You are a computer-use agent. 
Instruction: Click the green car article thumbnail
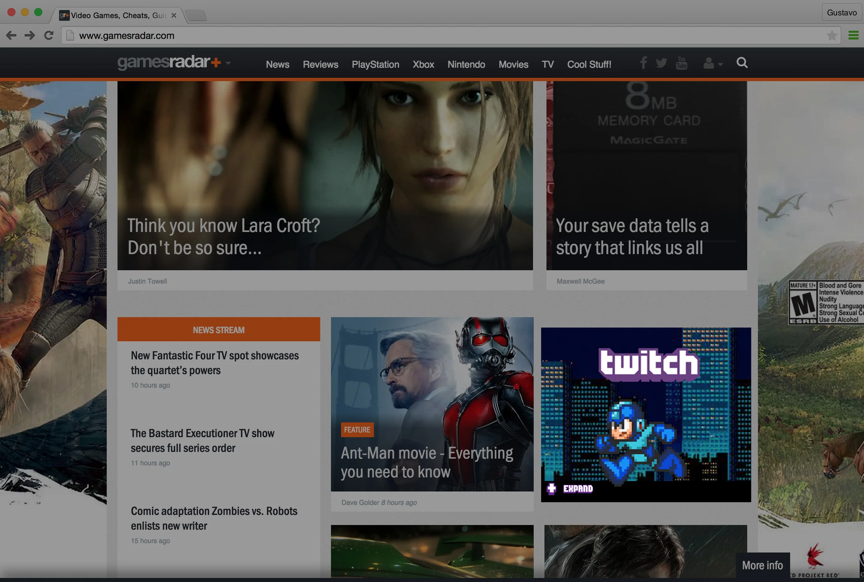432,551
